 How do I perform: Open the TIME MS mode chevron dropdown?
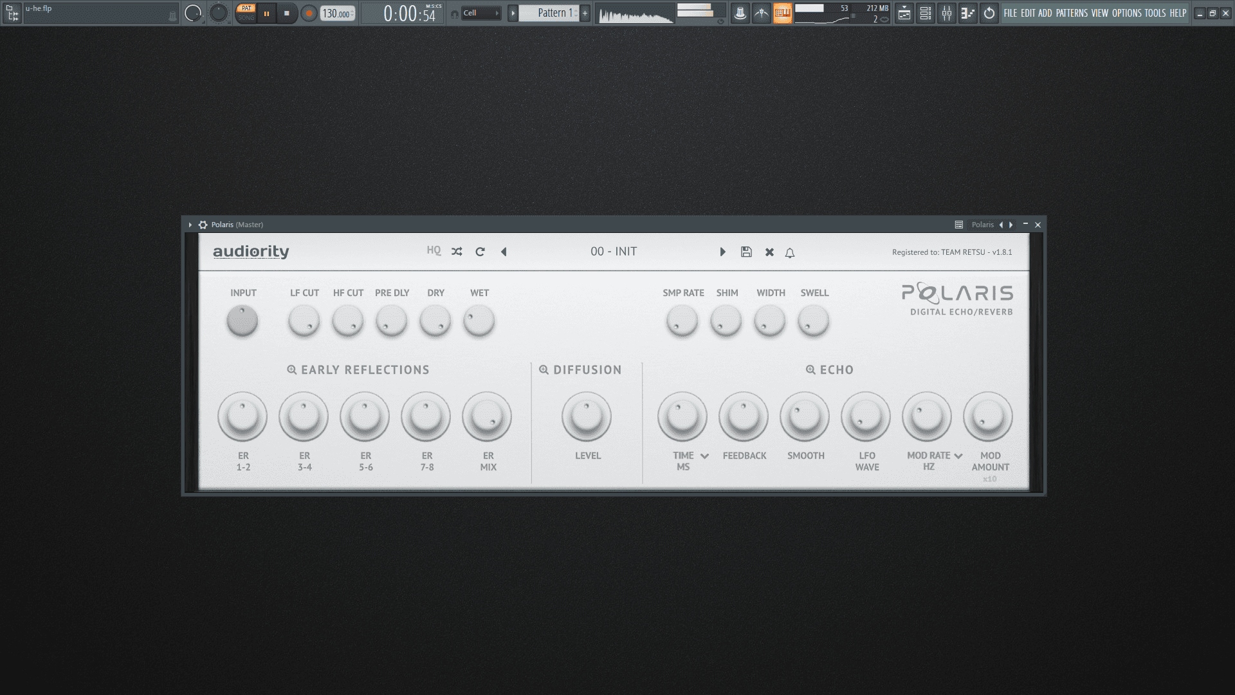pos(704,456)
